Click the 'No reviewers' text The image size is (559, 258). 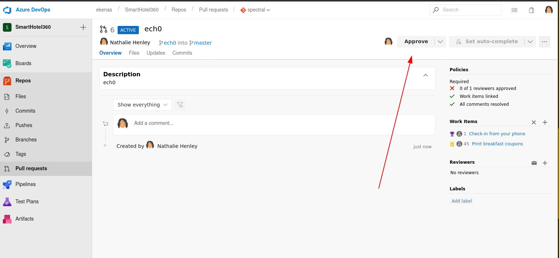click(x=464, y=173)
